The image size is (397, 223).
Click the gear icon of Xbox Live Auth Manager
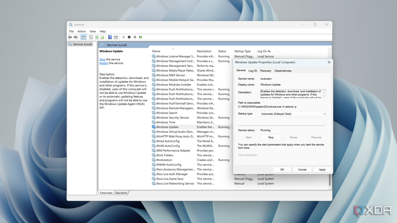[154, 174]
